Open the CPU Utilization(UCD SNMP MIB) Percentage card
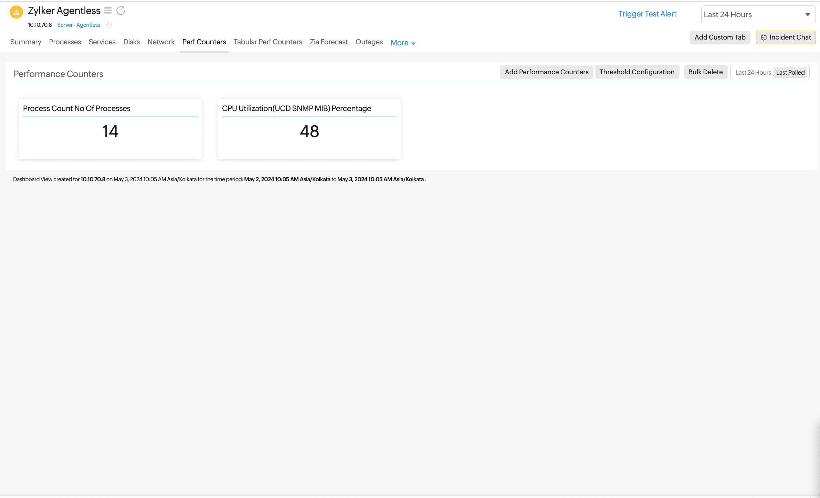The image size is (820, 498). (309, 129)
